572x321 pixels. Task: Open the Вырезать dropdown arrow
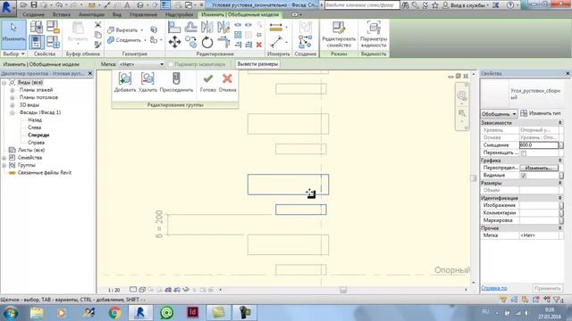click(x=142, y=30)
